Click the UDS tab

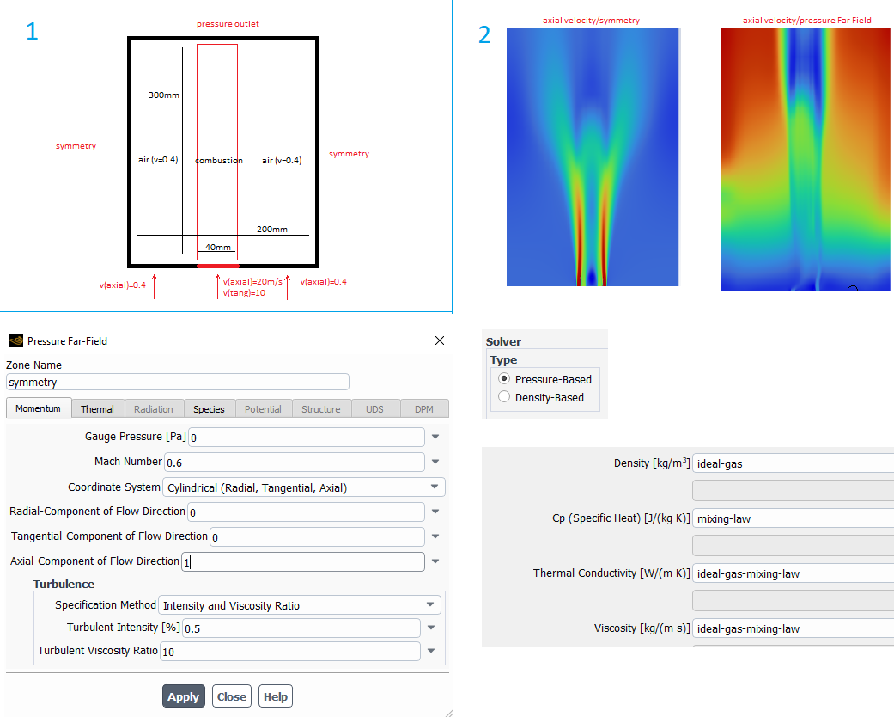point(374,408)
